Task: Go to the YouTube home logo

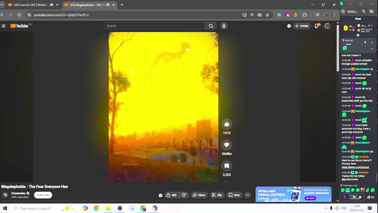Action: (19, 26)
